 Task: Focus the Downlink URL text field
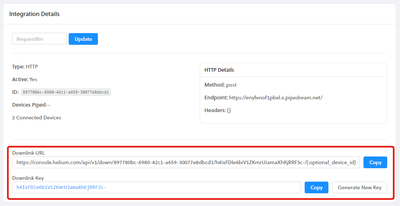pyautogui.click(x=186, y=162)
